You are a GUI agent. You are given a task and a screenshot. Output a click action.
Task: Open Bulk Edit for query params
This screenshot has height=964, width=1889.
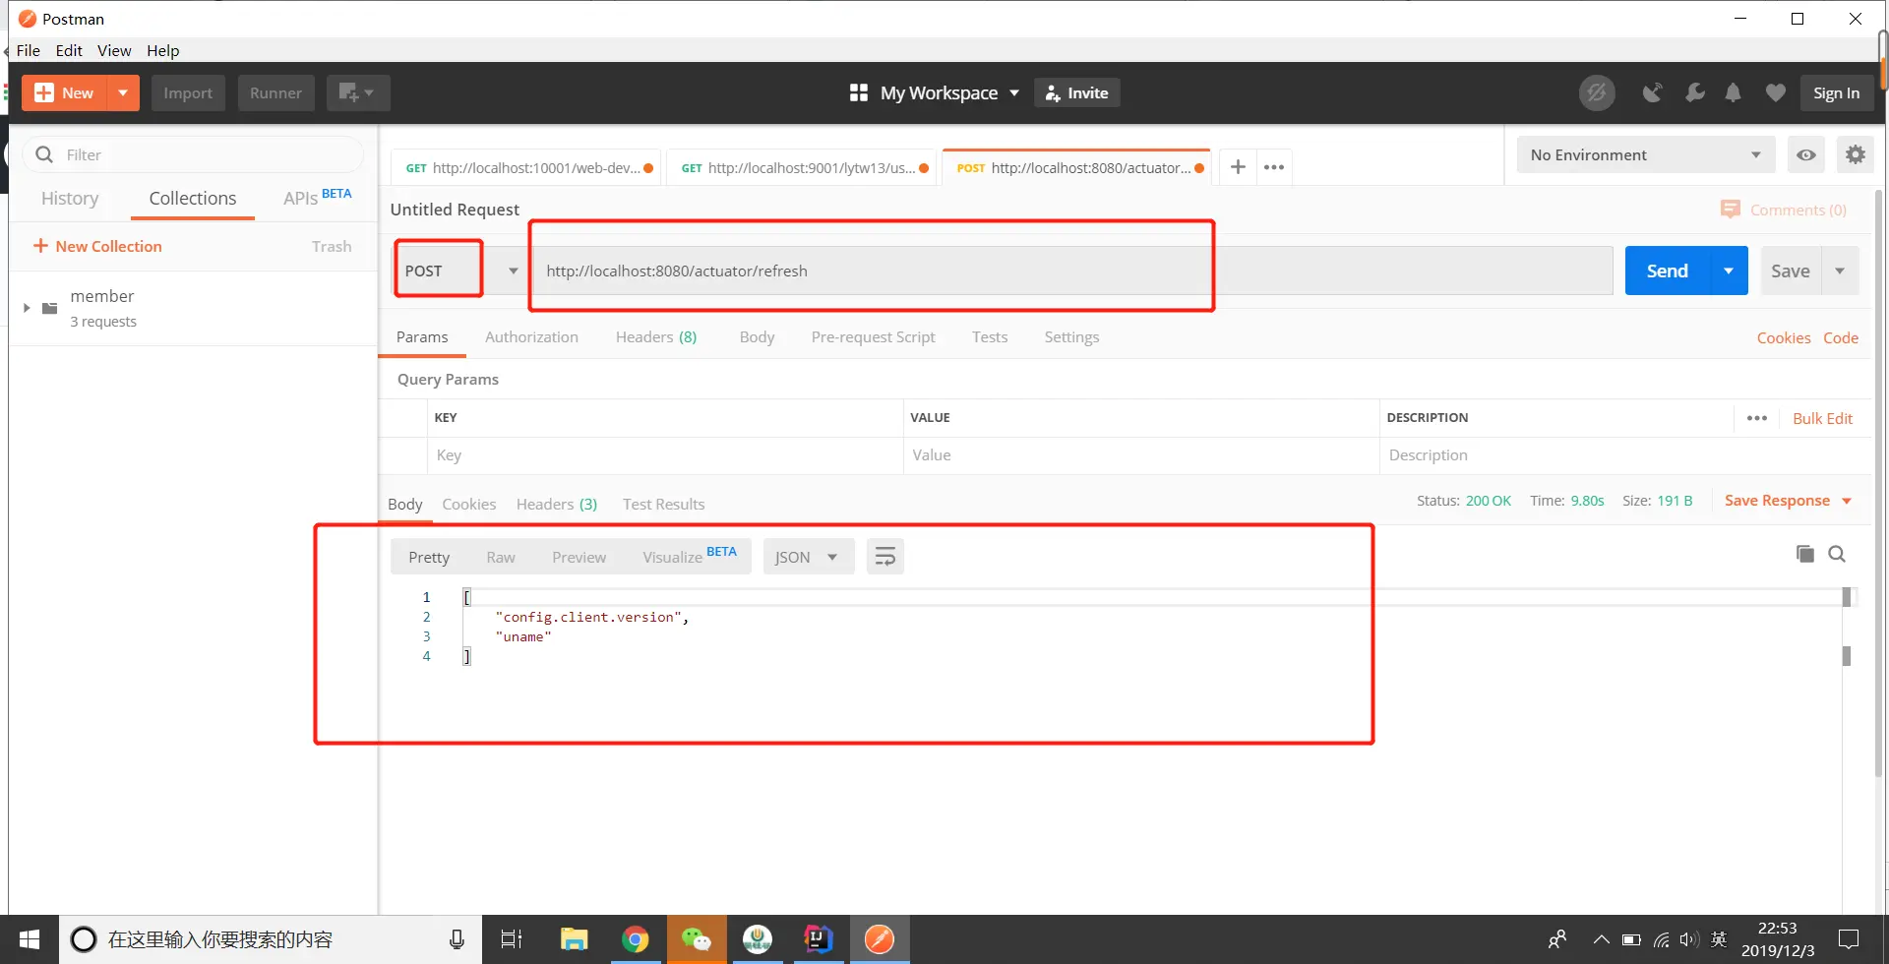pos(1823,418)
